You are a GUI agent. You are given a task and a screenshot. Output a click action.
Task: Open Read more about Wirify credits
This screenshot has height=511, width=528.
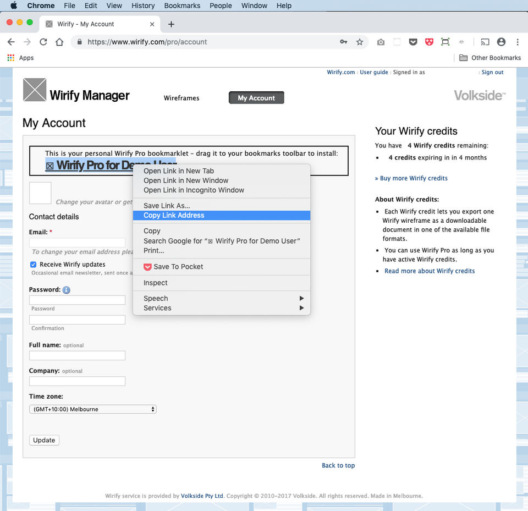click(x=430, y=271)
